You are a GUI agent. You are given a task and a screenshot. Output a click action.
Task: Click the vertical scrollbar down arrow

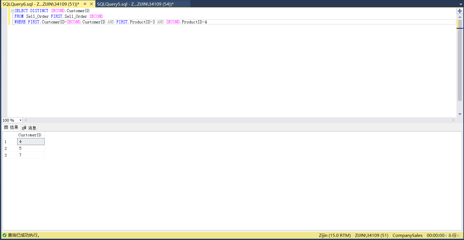(x=460, y=114)
